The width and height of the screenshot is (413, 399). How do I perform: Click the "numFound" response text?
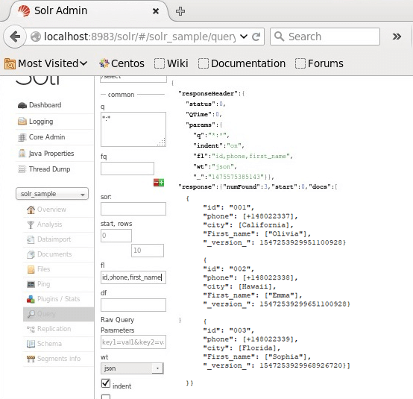point(243,187)
